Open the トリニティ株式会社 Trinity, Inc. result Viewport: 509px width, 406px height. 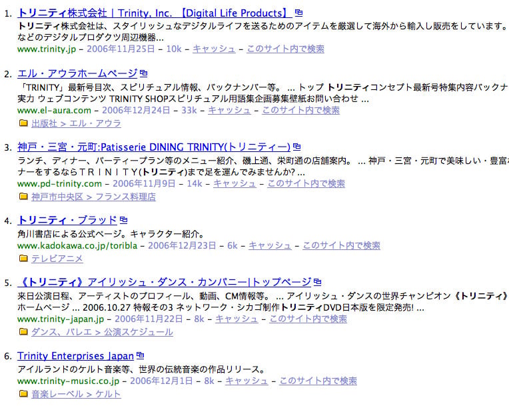[155, 13]
